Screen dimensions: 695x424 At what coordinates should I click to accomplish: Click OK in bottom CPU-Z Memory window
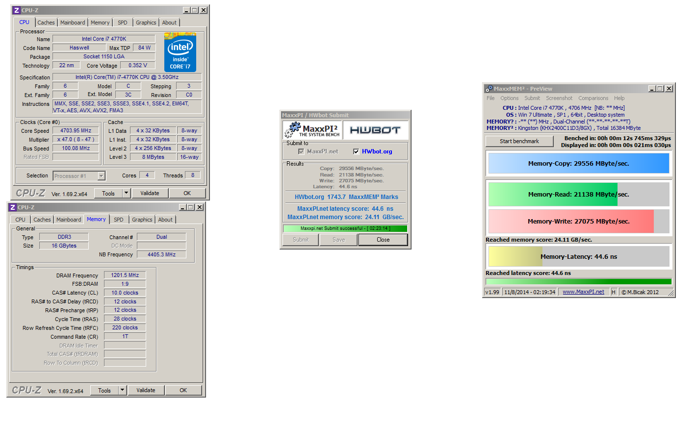(x=183, y=390)
